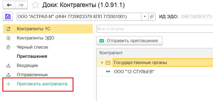The width and height of the screenshot is (213, 101).
Task: Open Контрагенты 1С section
Action: click(x=48, y=29)
